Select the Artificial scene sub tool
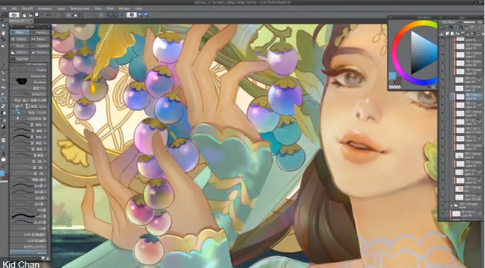This screenshot has height=268, width=485. pos(20,52)
